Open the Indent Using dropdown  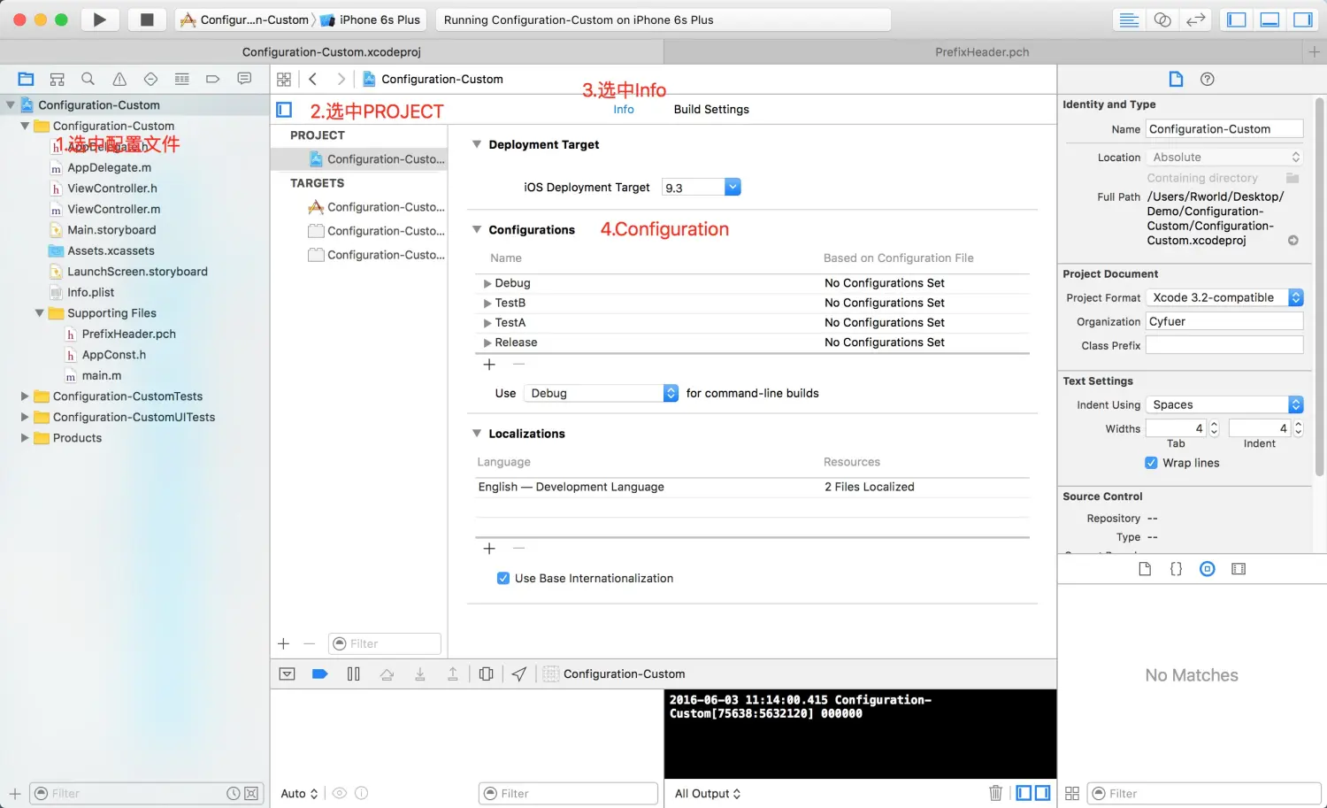coord(1224,404)
